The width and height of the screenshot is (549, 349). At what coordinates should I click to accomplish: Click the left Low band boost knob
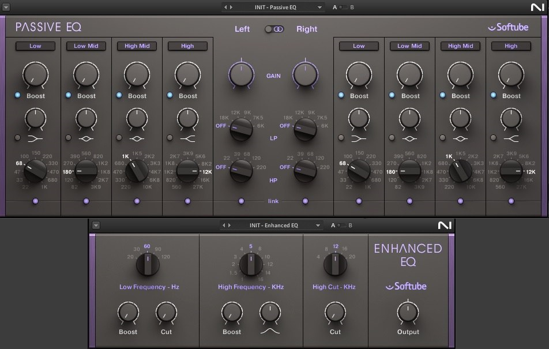pos(35,74)
